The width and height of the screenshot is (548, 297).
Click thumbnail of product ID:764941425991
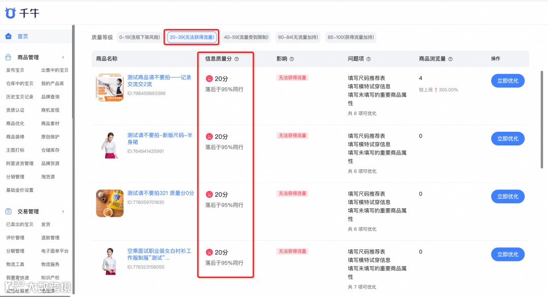(x=110, y=145)
